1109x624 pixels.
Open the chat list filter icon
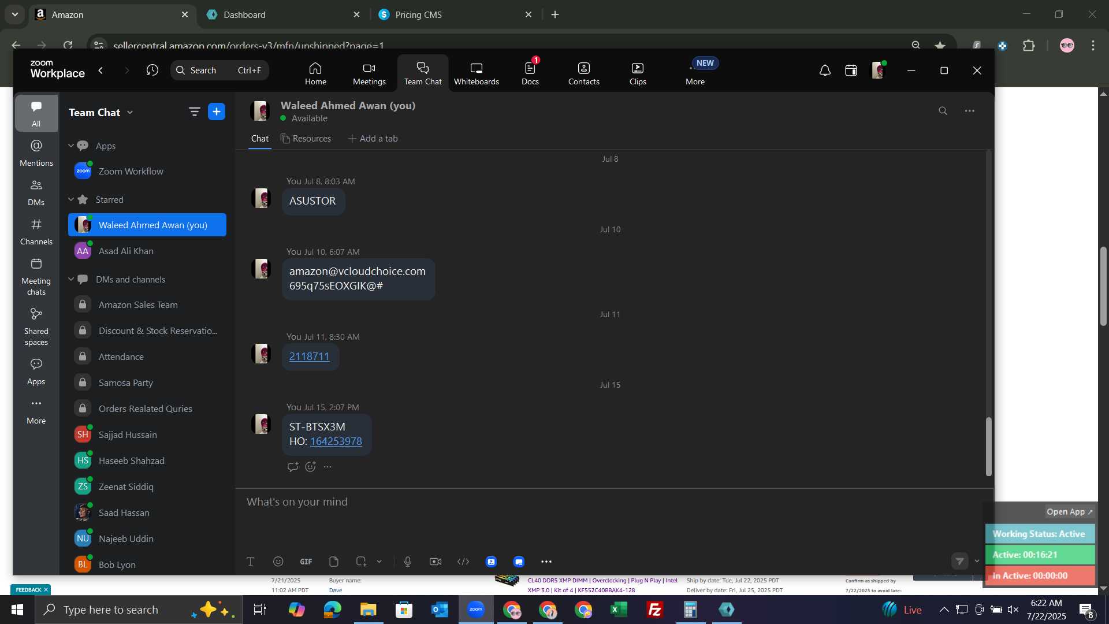coord(195,112)
